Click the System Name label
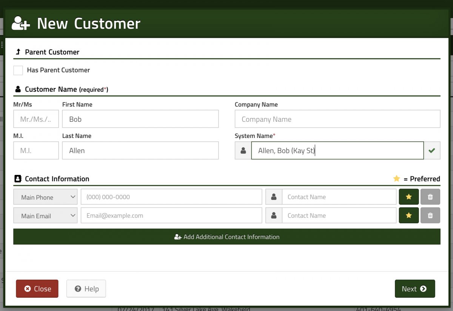 pos(255,136)
